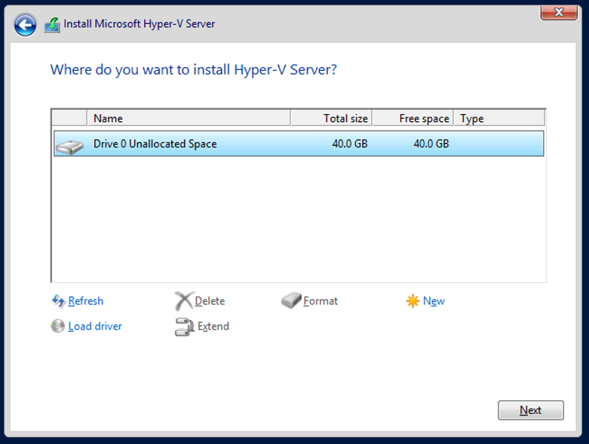Sort by the Name column header

[189, 118]
